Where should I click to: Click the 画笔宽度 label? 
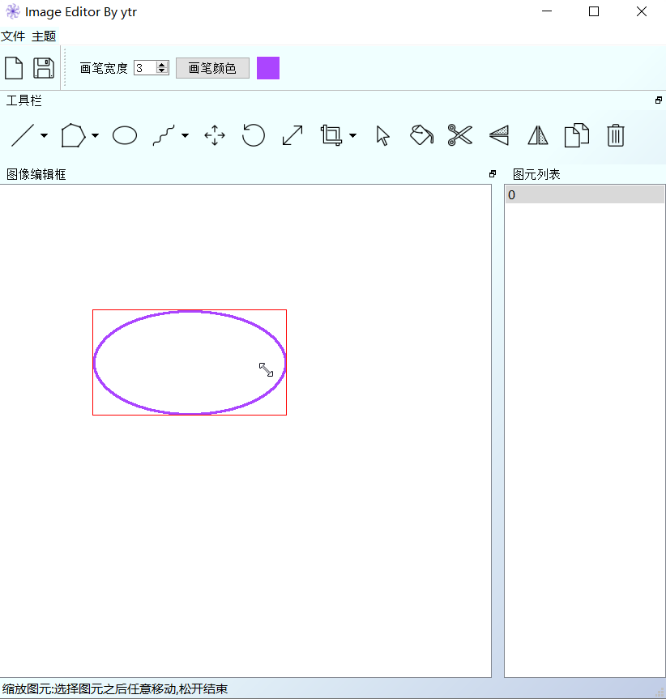point(104,68)
